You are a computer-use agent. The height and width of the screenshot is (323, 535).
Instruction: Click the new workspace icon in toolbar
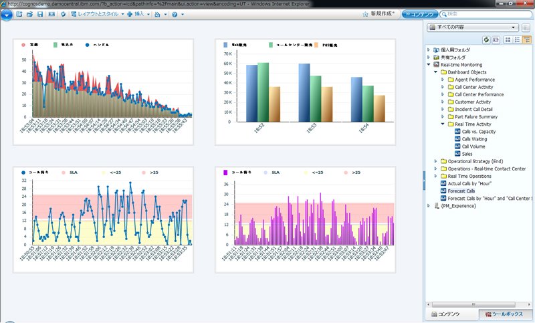(19, 14)
